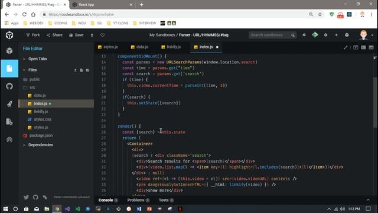378x213 pixels.
Task: Expand the bottom panel chevron
Action: click(x=368, y=200)
